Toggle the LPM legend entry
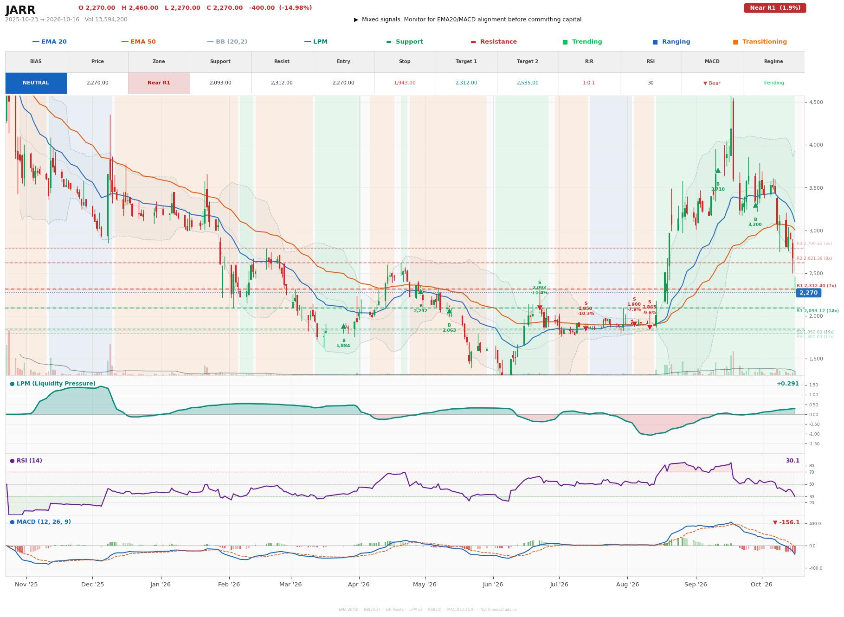 316,42
